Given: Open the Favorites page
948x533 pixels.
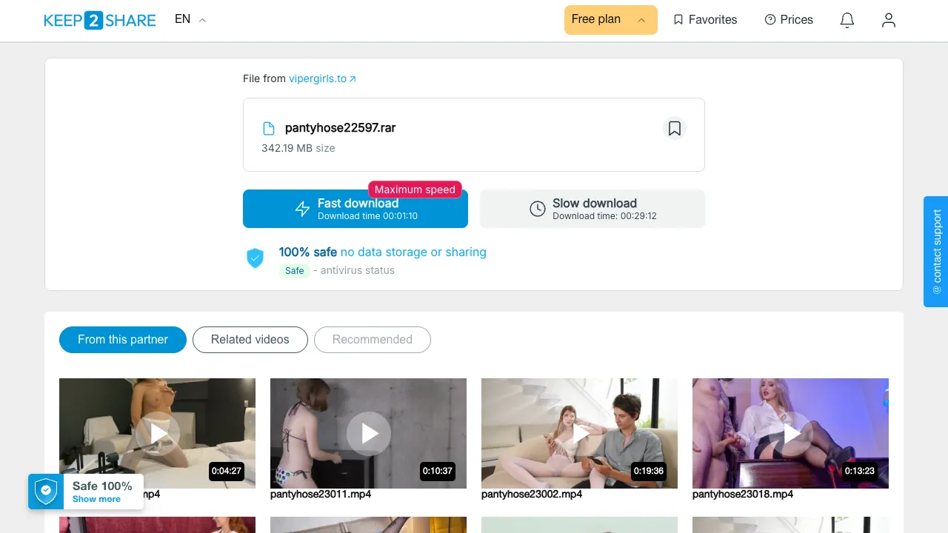Looking at the screenshot, I should [705, 20].
